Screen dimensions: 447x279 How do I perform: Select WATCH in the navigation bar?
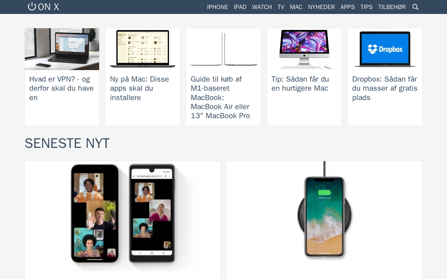(x=262, y=7)
